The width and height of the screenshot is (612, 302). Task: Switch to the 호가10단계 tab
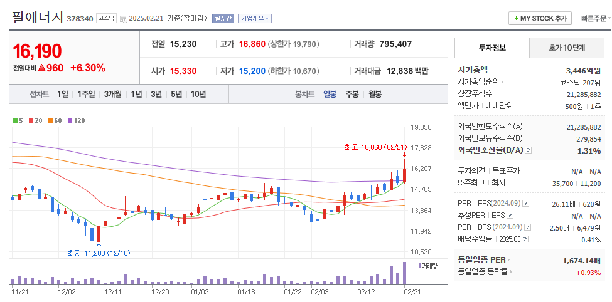click(567, 48)
